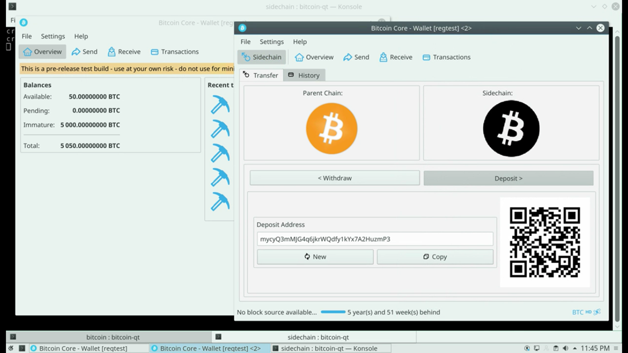Click the Immature balance '5 000.00000000 BTC'
The height and width of the screenshot is (353, 628).
point(90,125)
